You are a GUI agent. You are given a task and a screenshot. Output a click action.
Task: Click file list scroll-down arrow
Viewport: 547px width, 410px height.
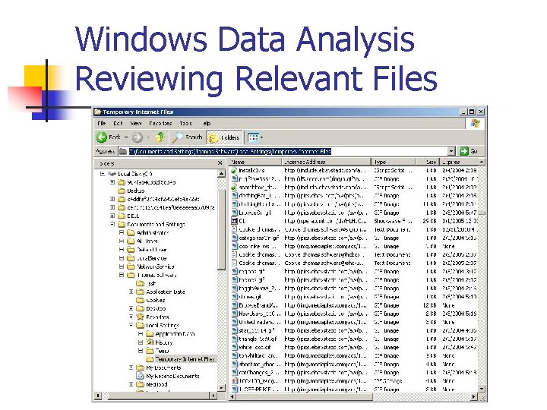482,389
